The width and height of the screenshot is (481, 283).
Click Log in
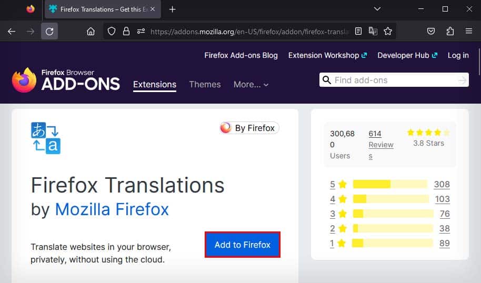[458, 55]
